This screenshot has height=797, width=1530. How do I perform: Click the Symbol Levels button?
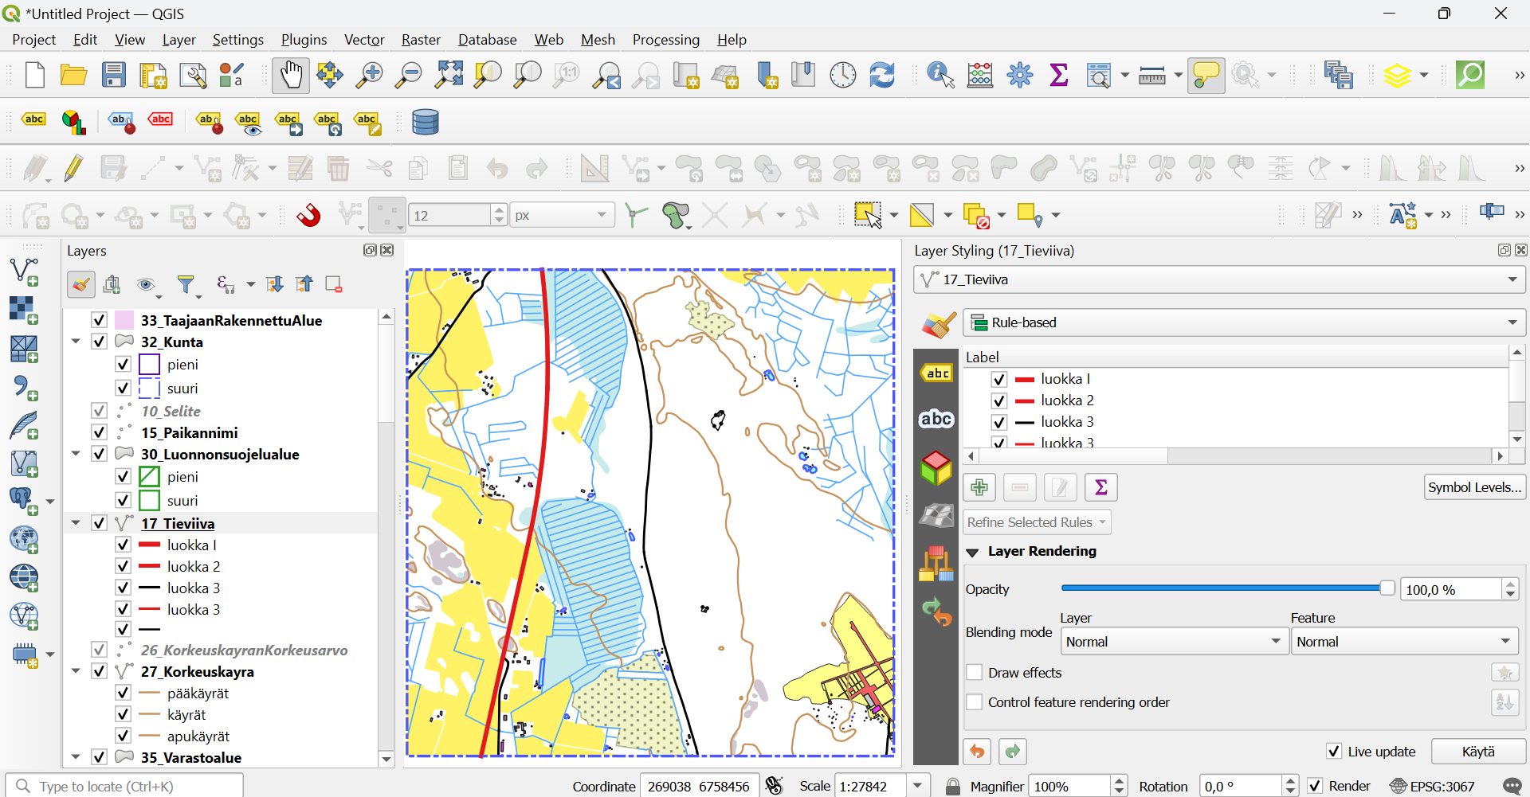coord(1475,487)
